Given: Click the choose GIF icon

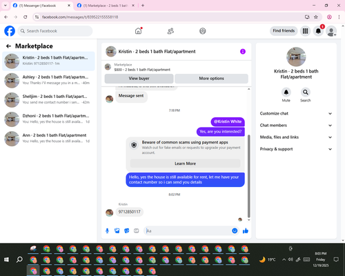Looking at the screenshot, I should 137,230.
